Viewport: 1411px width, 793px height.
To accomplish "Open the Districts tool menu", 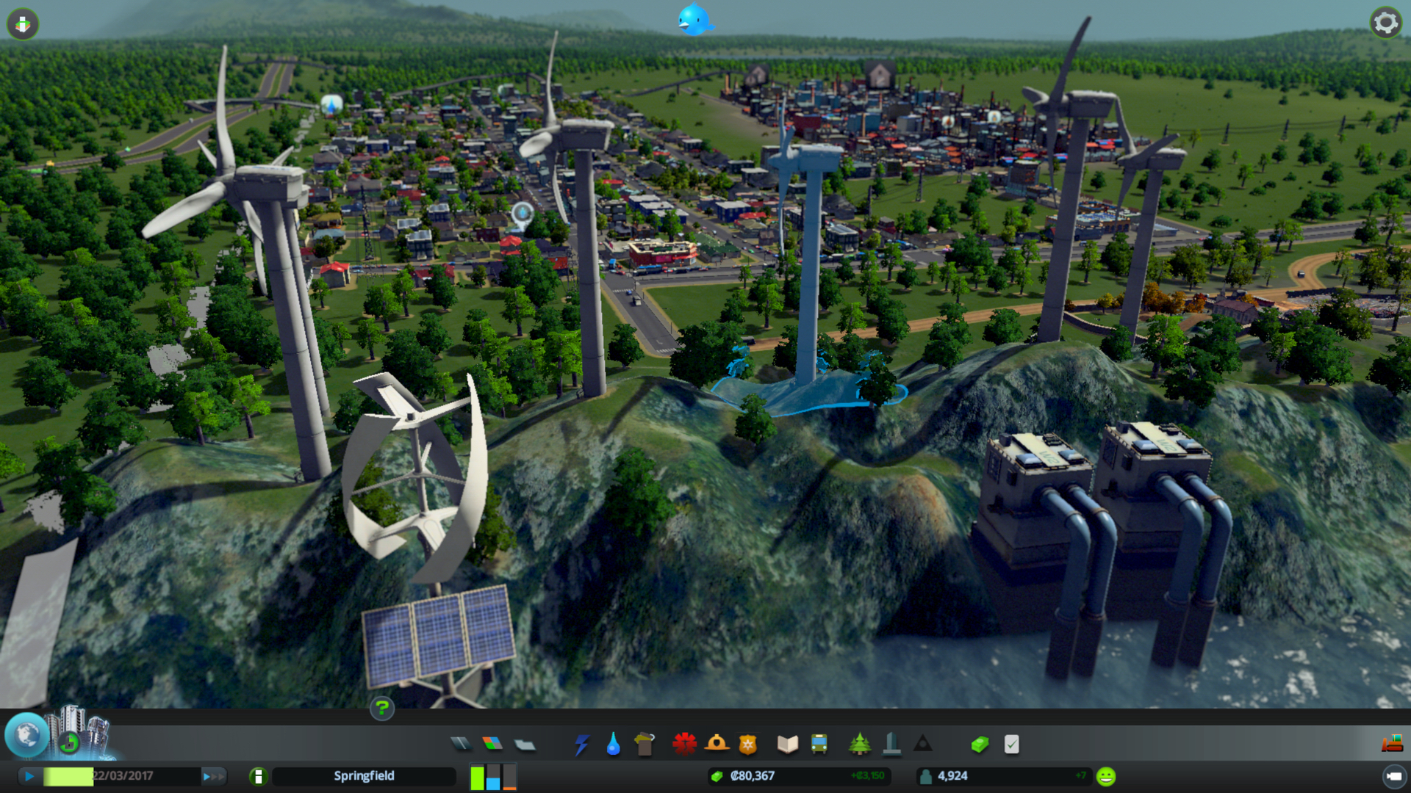I will point(525,745).
